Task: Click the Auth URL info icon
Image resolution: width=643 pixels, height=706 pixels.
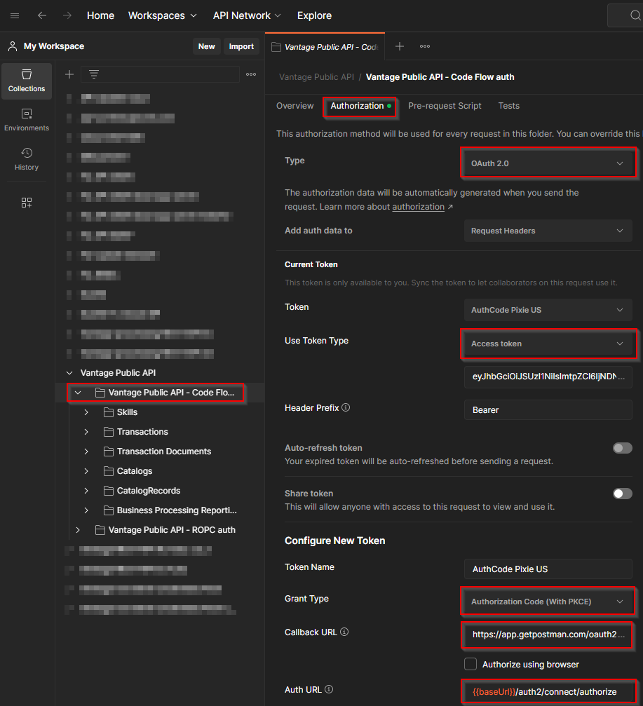Action: click(x=329, y=689)
